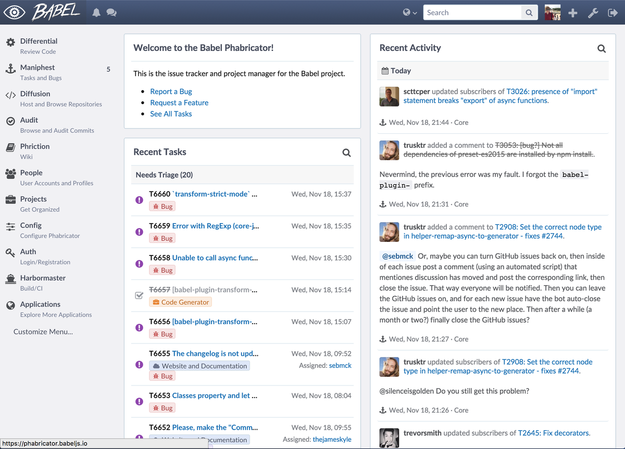Image resolution: width=625 pixels, height=449 pixels.
Task: Click the Bug tag under T6660
Action: [162, 207]
